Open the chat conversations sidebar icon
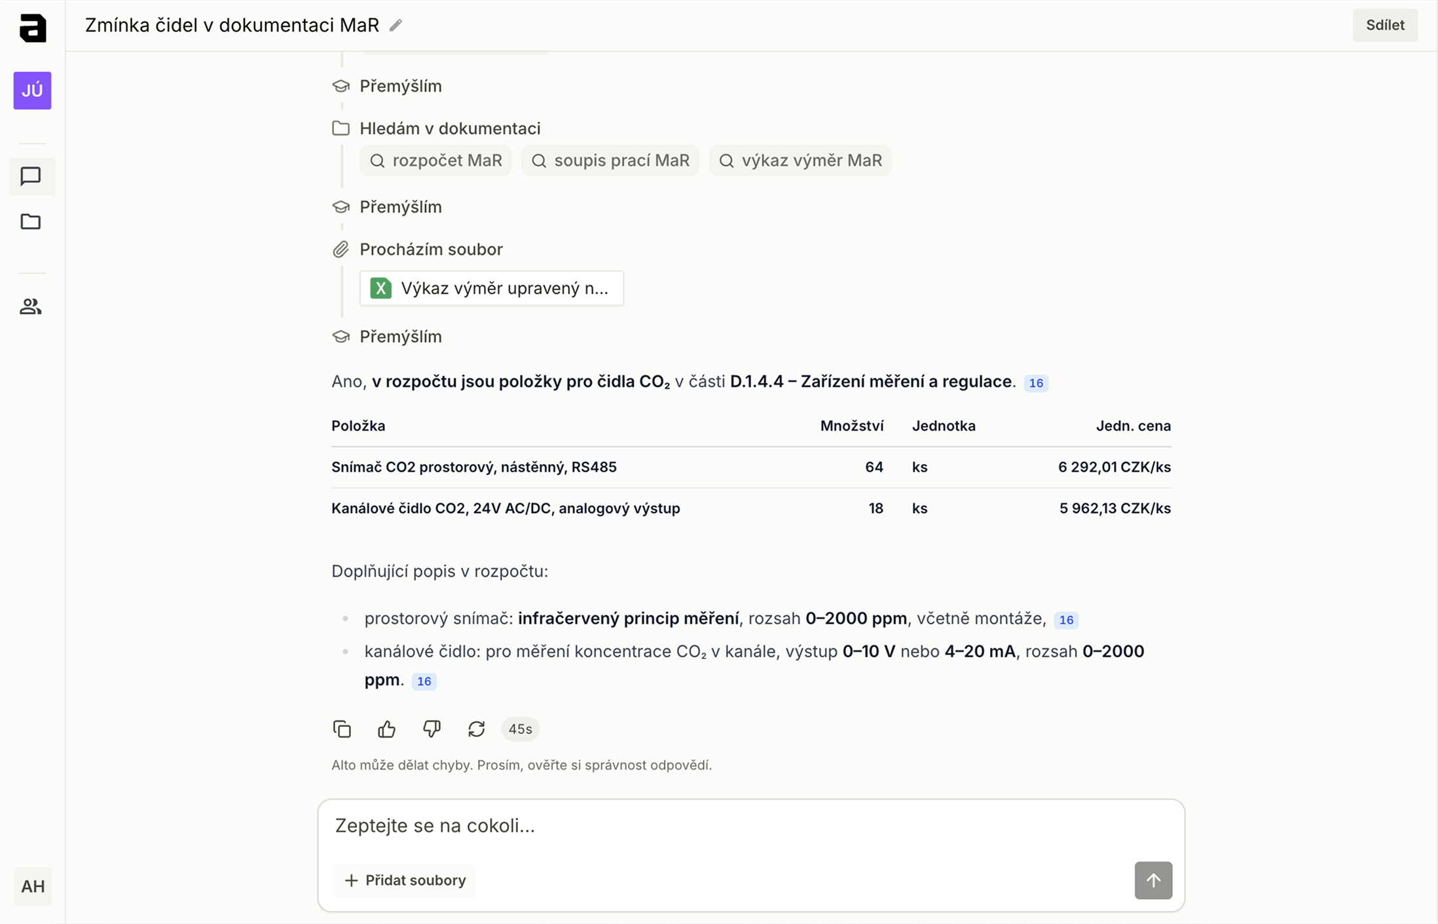1438x924 pixels. click(x=31, y=176)
